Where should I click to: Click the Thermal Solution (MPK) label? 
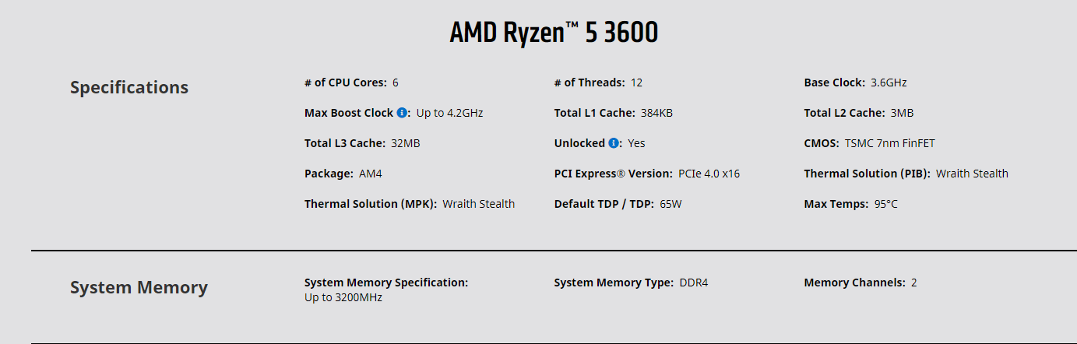click(x=370, y=204)
